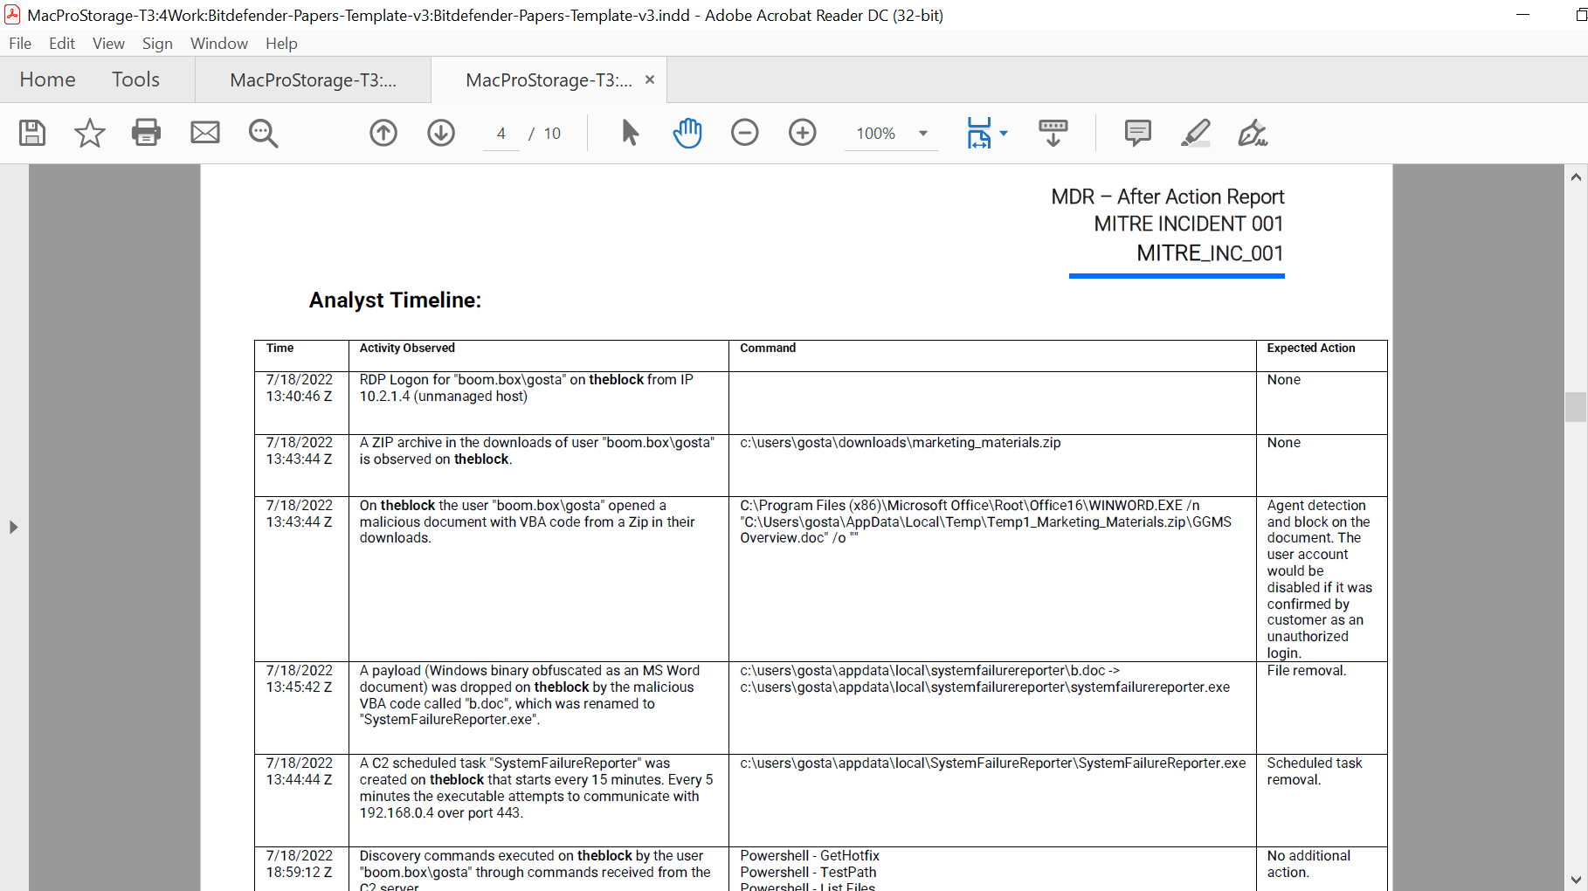The height and width of the screenshot is (891, 1588).
Task: Zoom out with the minus icon
Action: click(x=745, y=133)
